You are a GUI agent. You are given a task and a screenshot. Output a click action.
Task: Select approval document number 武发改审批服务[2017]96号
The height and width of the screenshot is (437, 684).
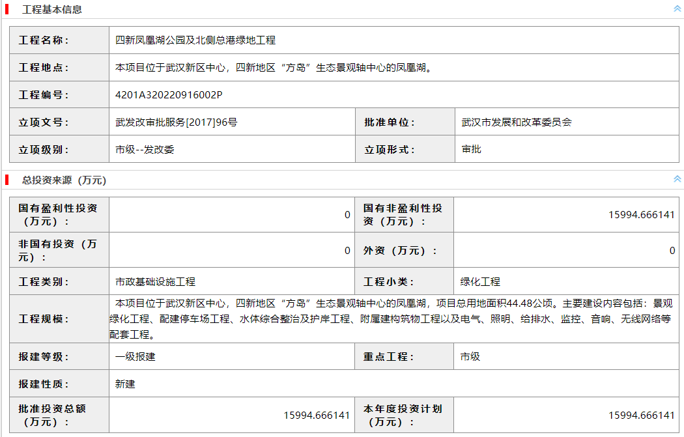176,122
